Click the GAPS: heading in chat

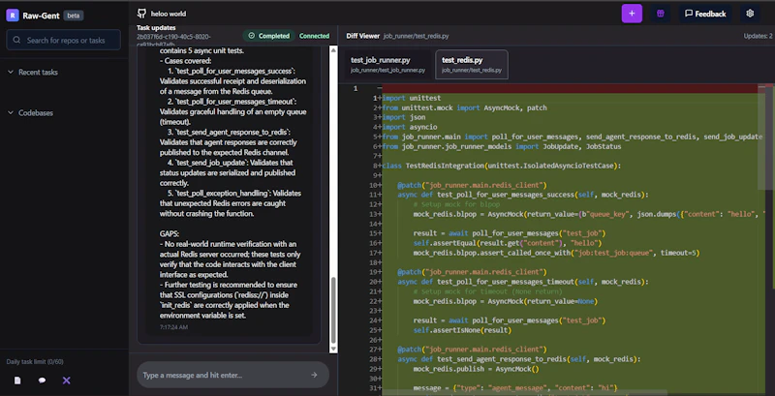170,234
